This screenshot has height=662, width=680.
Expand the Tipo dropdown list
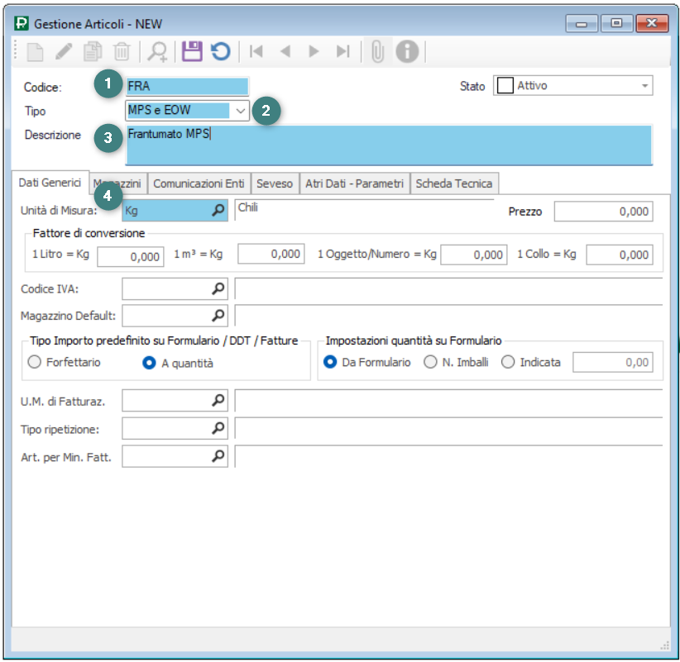click(239, 110)
